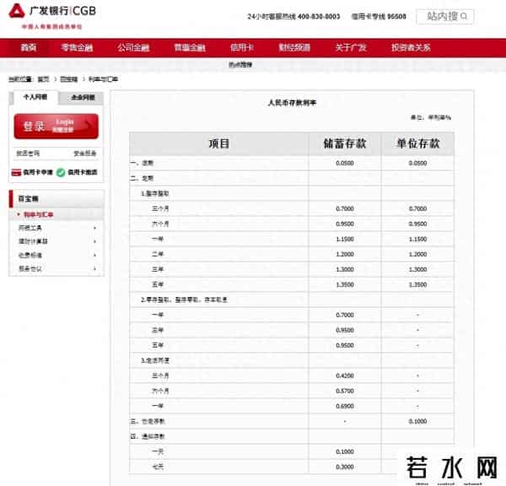Image resolution: width=506 pixels, height=486 pixels.
Task: Click the 首页 breadcrumb link
Action: 43,79
